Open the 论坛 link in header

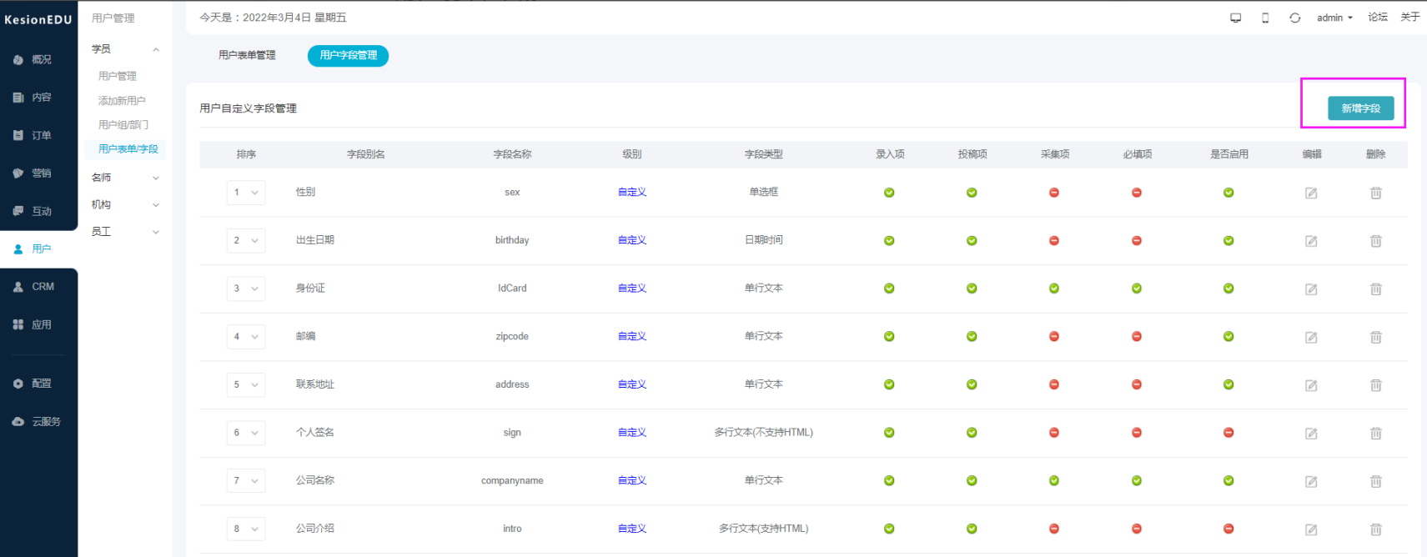1377,18
